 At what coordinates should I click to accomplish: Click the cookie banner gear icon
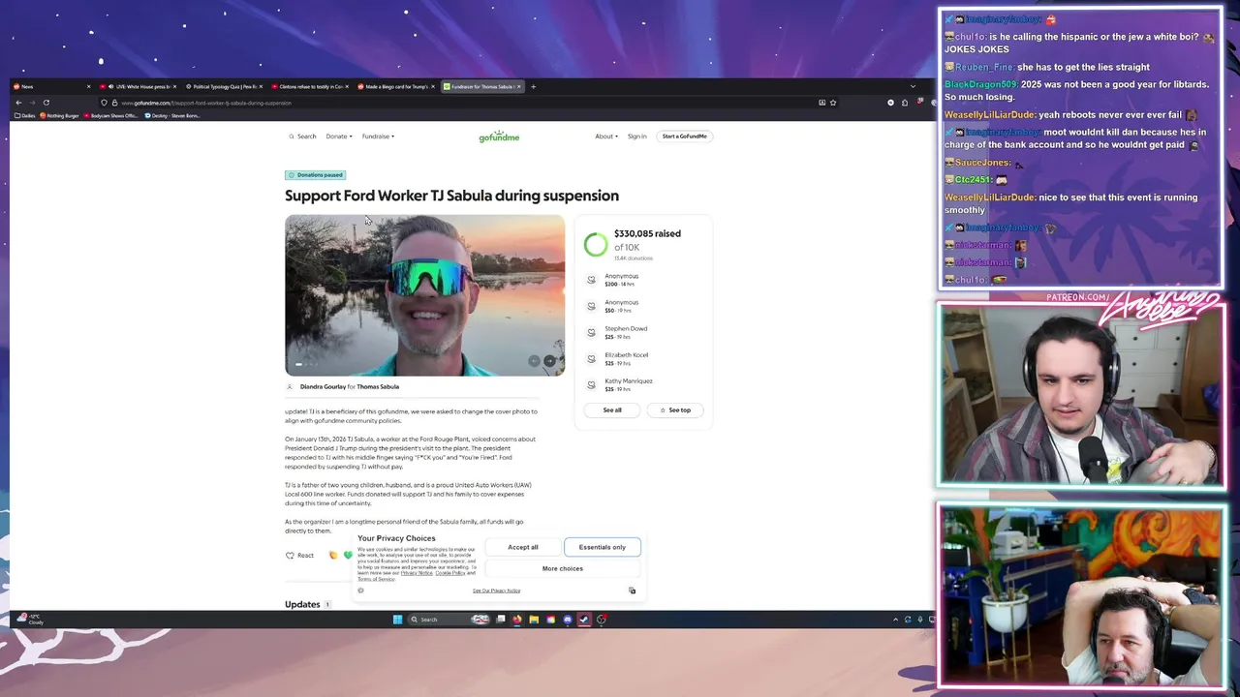coord(360,591)
